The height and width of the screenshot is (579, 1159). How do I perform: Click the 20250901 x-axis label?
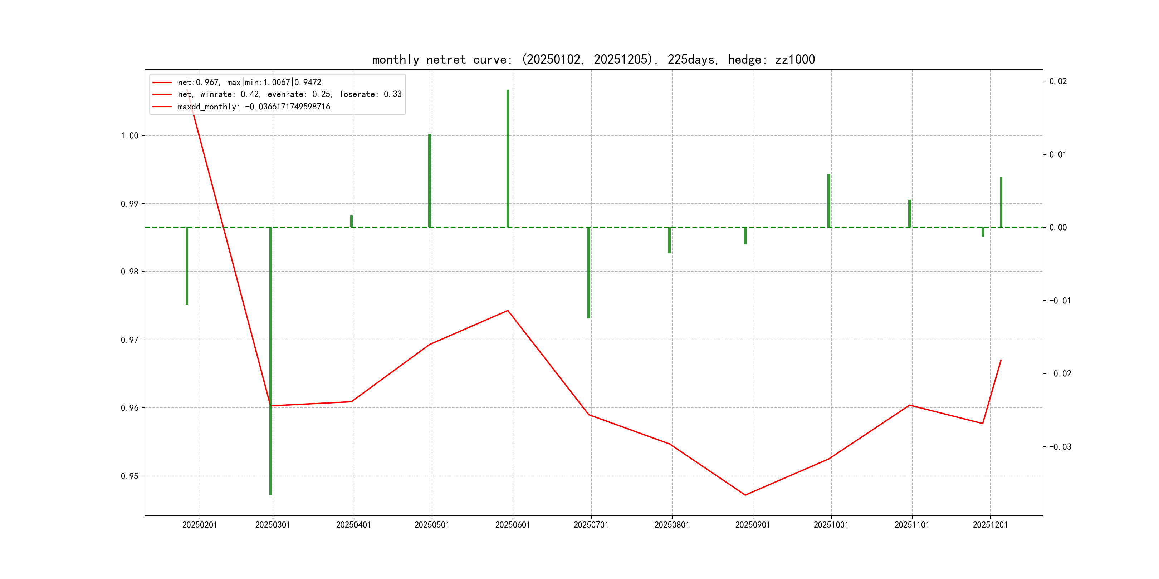coord(752,525)
